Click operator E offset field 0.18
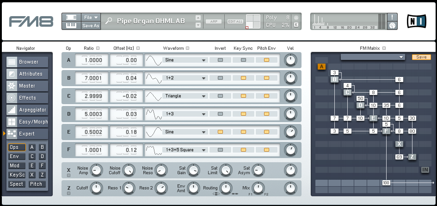Viewport: 437px width, 206px height. (x=126, y=132)
